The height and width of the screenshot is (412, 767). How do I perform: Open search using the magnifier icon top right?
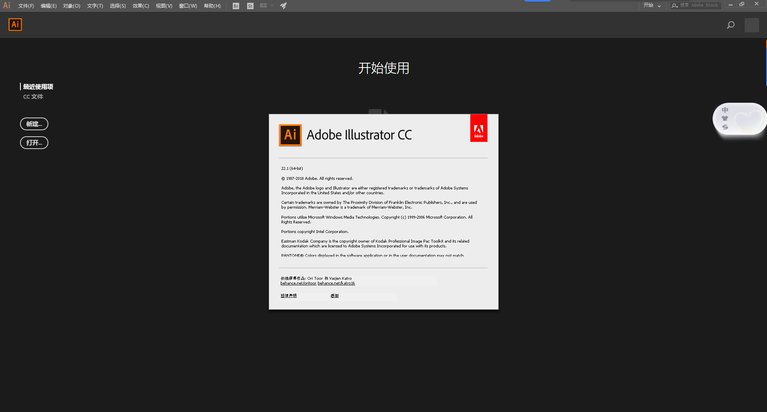(x=731, y=25)
